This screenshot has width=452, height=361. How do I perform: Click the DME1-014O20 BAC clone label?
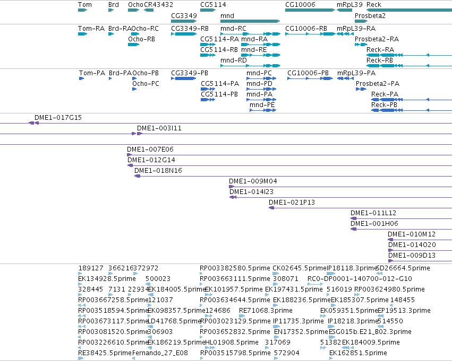(x=412, y=245)
